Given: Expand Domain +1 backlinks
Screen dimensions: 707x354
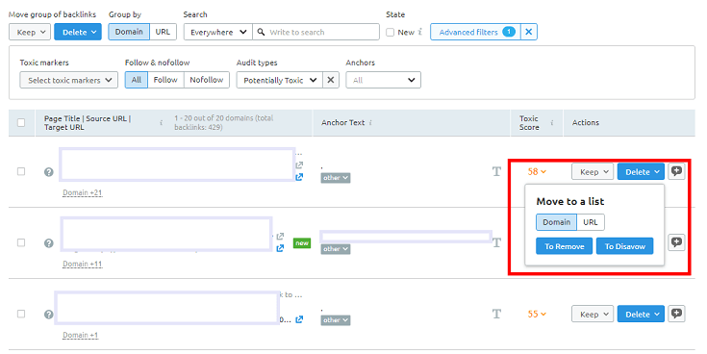Looking at the screenshot, I should click(80, 335).
